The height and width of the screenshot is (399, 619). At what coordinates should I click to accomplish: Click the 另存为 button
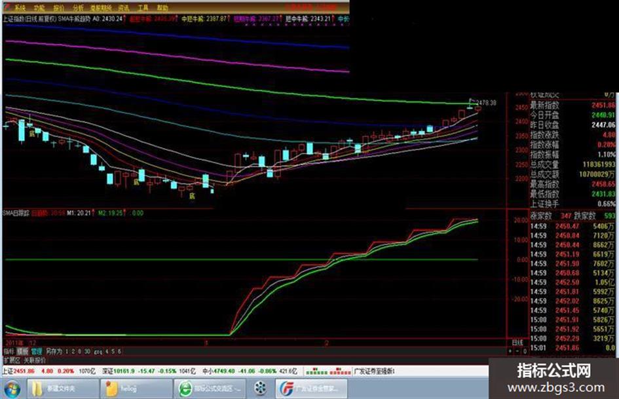[x=54, y=351]
